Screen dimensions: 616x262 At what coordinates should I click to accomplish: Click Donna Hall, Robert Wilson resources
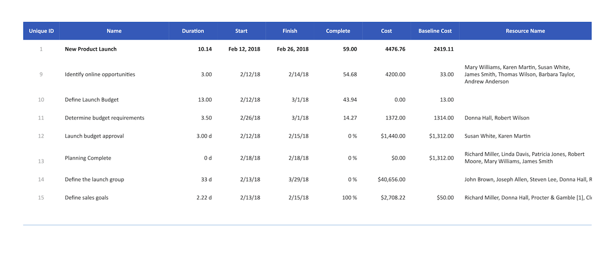click(497, 118)
